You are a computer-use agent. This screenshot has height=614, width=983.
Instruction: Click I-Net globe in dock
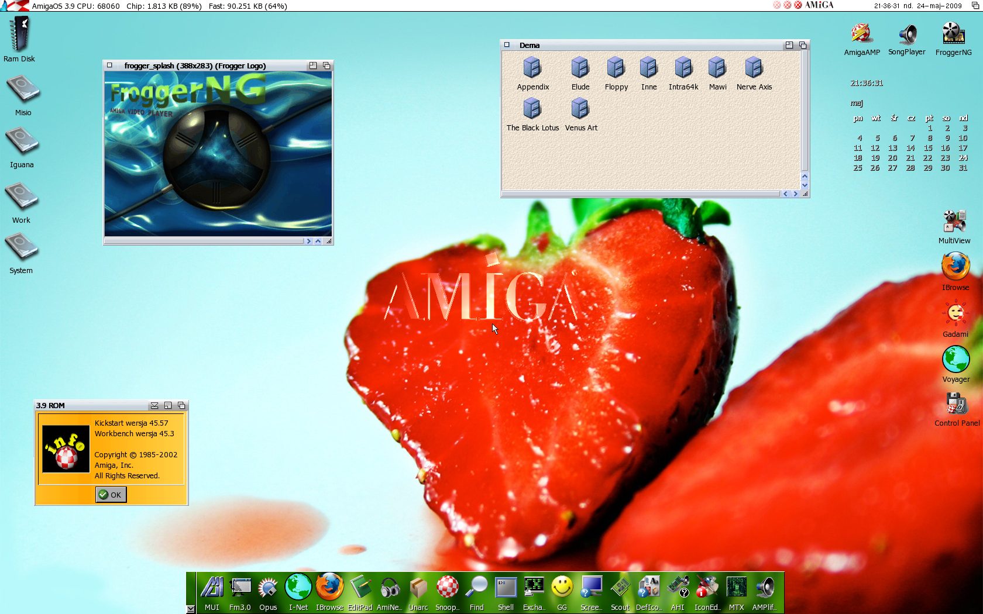pyautogui.click(x=298, y=592)
